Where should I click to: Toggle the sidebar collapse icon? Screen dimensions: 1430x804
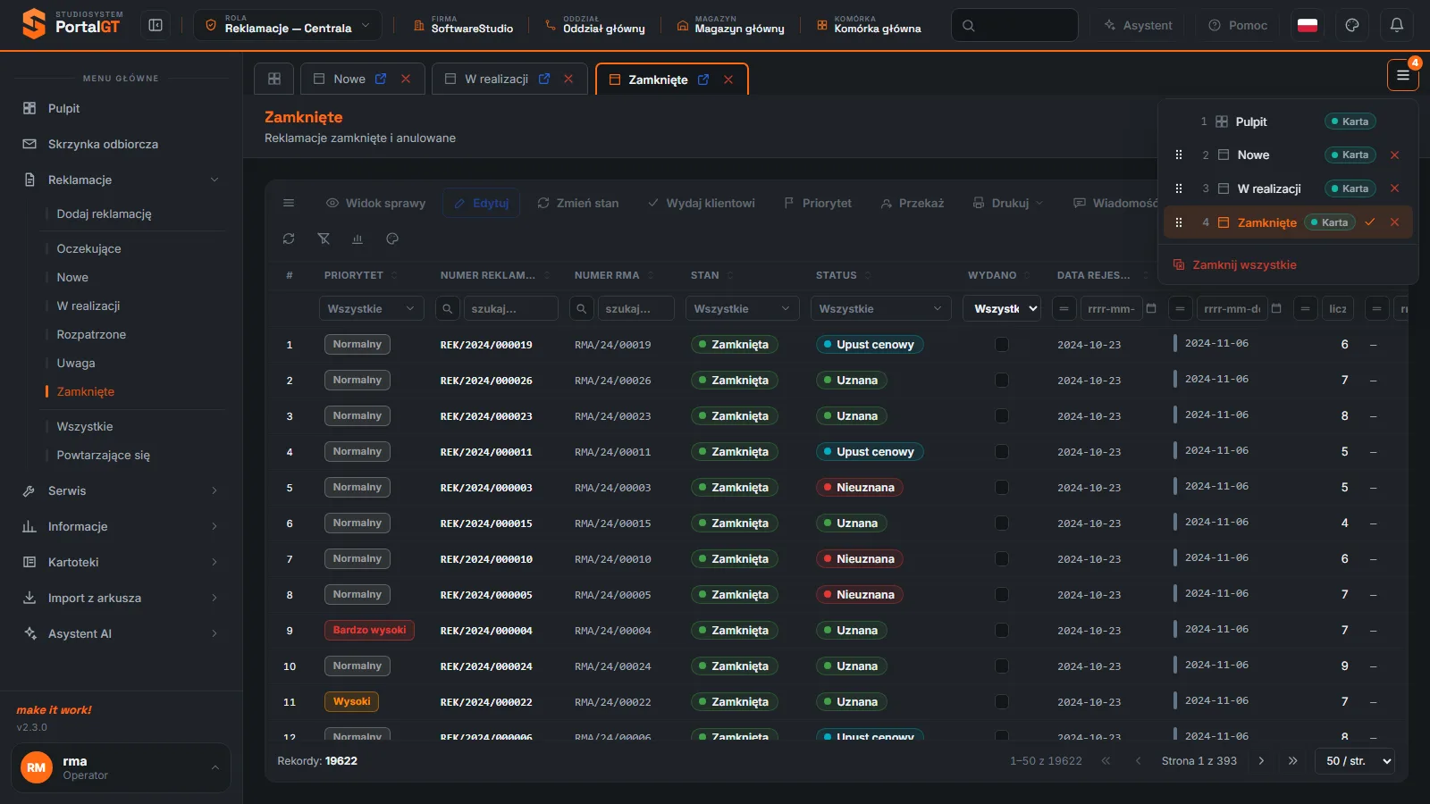[156, 25]
